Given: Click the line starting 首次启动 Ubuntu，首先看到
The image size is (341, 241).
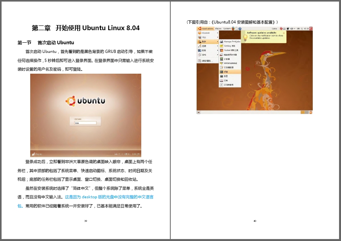Looking at the screenshot, I should pos(89,52).
